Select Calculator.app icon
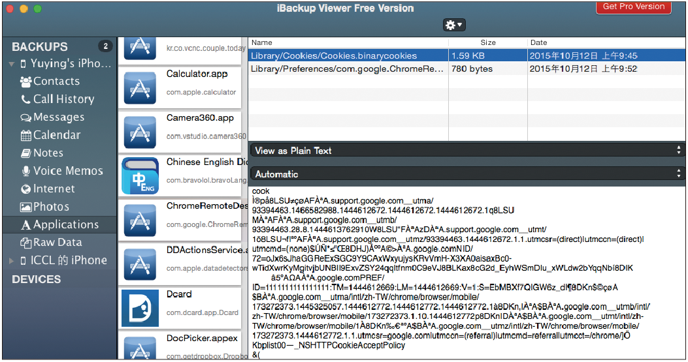The width and height of the screenshot is (688, 362). tap(140, 89)
